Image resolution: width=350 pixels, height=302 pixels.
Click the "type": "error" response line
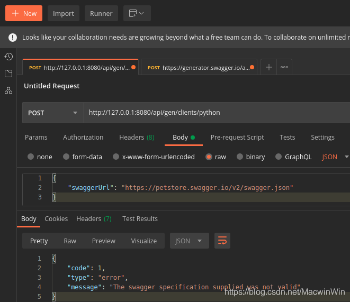97,278
